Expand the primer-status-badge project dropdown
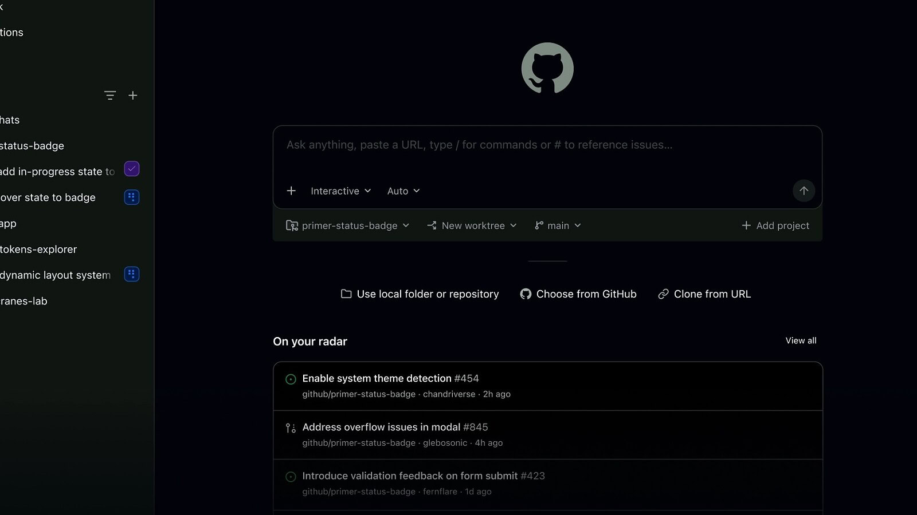This screenshot has height=515, width=917. click(x=348, y=225)
